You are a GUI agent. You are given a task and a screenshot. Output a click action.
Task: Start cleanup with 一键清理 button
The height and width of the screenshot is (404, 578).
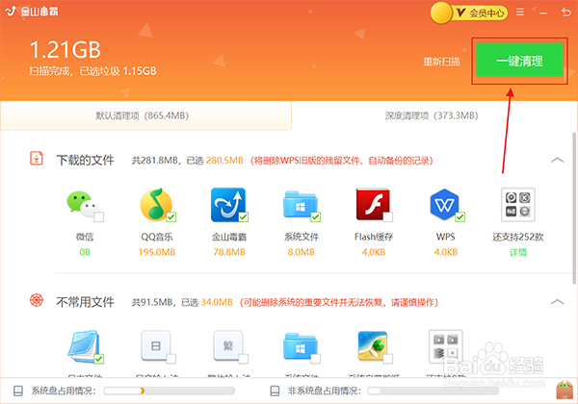coord(519,60)
